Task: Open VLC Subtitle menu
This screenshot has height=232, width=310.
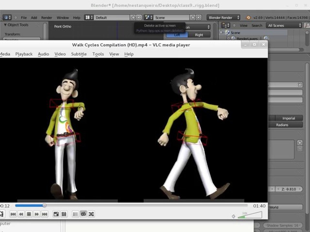Action: tap(79, 54)
